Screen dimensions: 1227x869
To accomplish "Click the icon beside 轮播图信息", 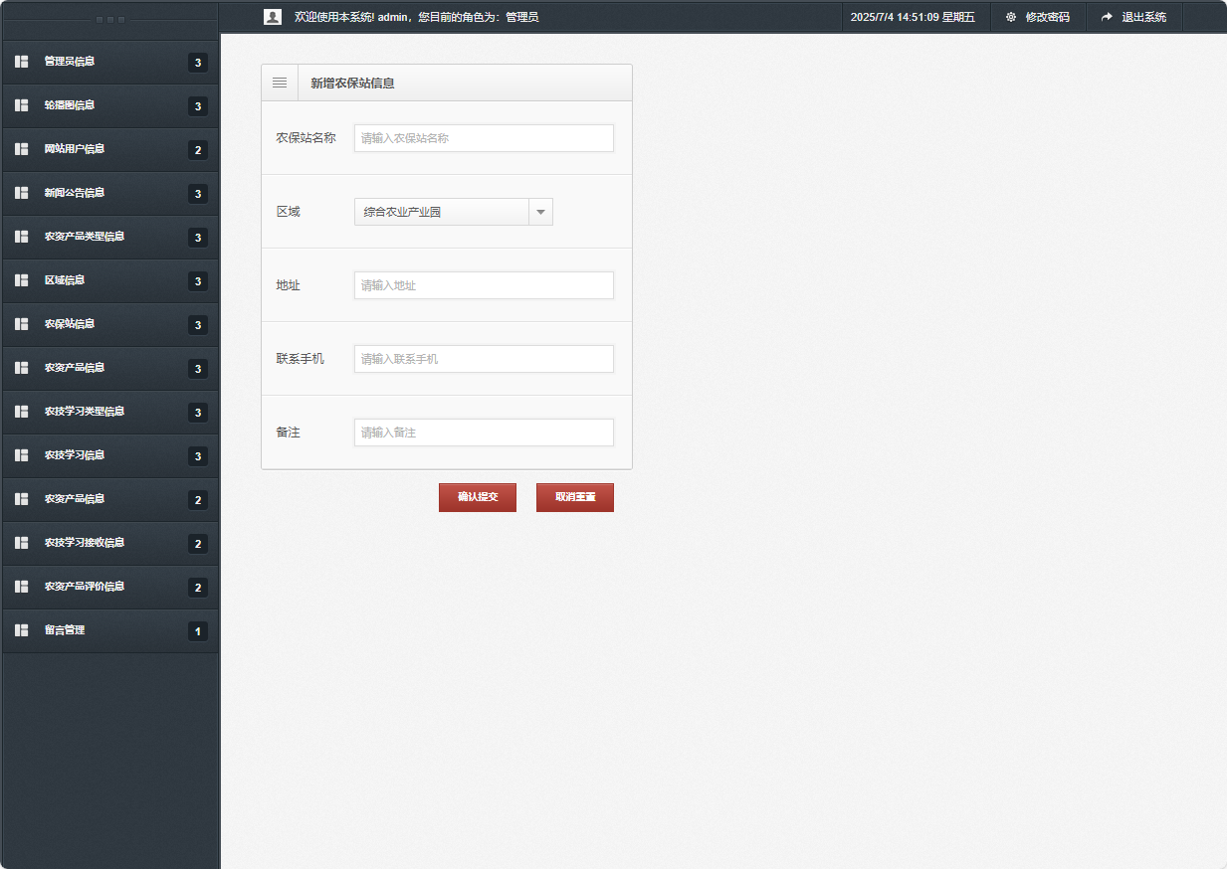I will pyautogui.click(x=21, y=105).
